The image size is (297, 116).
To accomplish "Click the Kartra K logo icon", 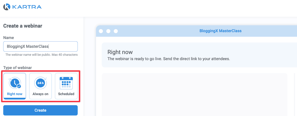I will coord(7,7).
